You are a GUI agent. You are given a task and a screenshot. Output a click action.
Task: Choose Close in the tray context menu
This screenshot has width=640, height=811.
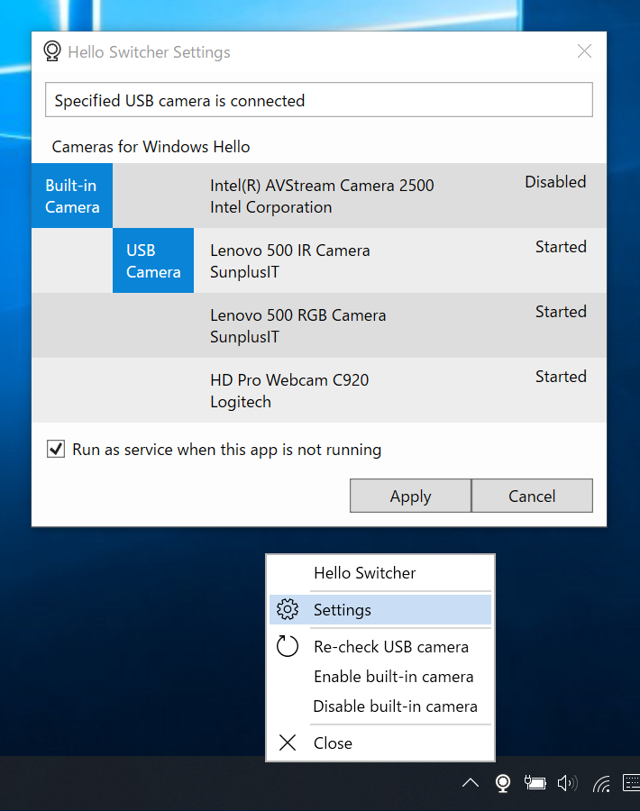(x=380, y=743)
